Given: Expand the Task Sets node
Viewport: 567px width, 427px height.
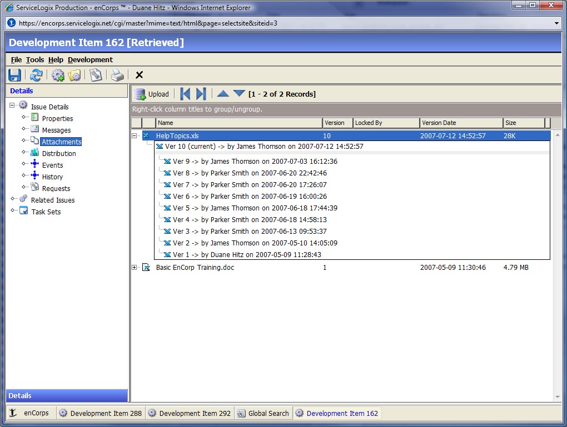Looking at the screenshot, I should click(x=12, y=210).
